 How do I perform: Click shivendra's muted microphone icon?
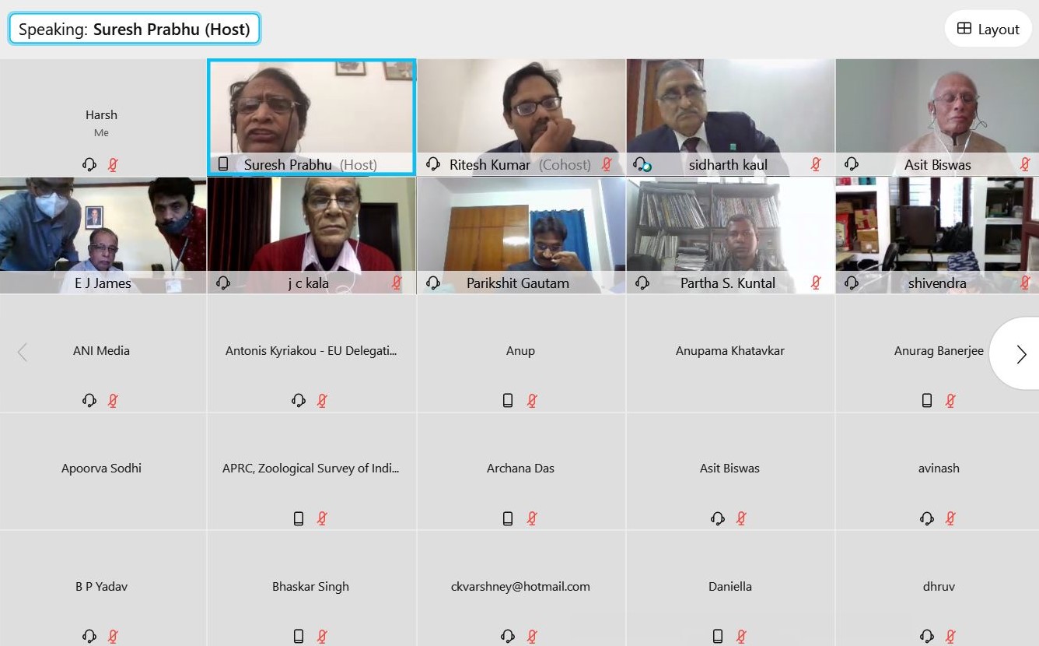click(1025, 283)
